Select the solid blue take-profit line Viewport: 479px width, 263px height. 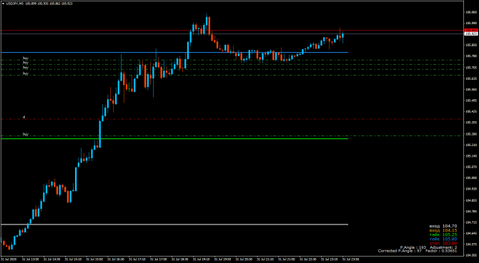coord(174,52)
